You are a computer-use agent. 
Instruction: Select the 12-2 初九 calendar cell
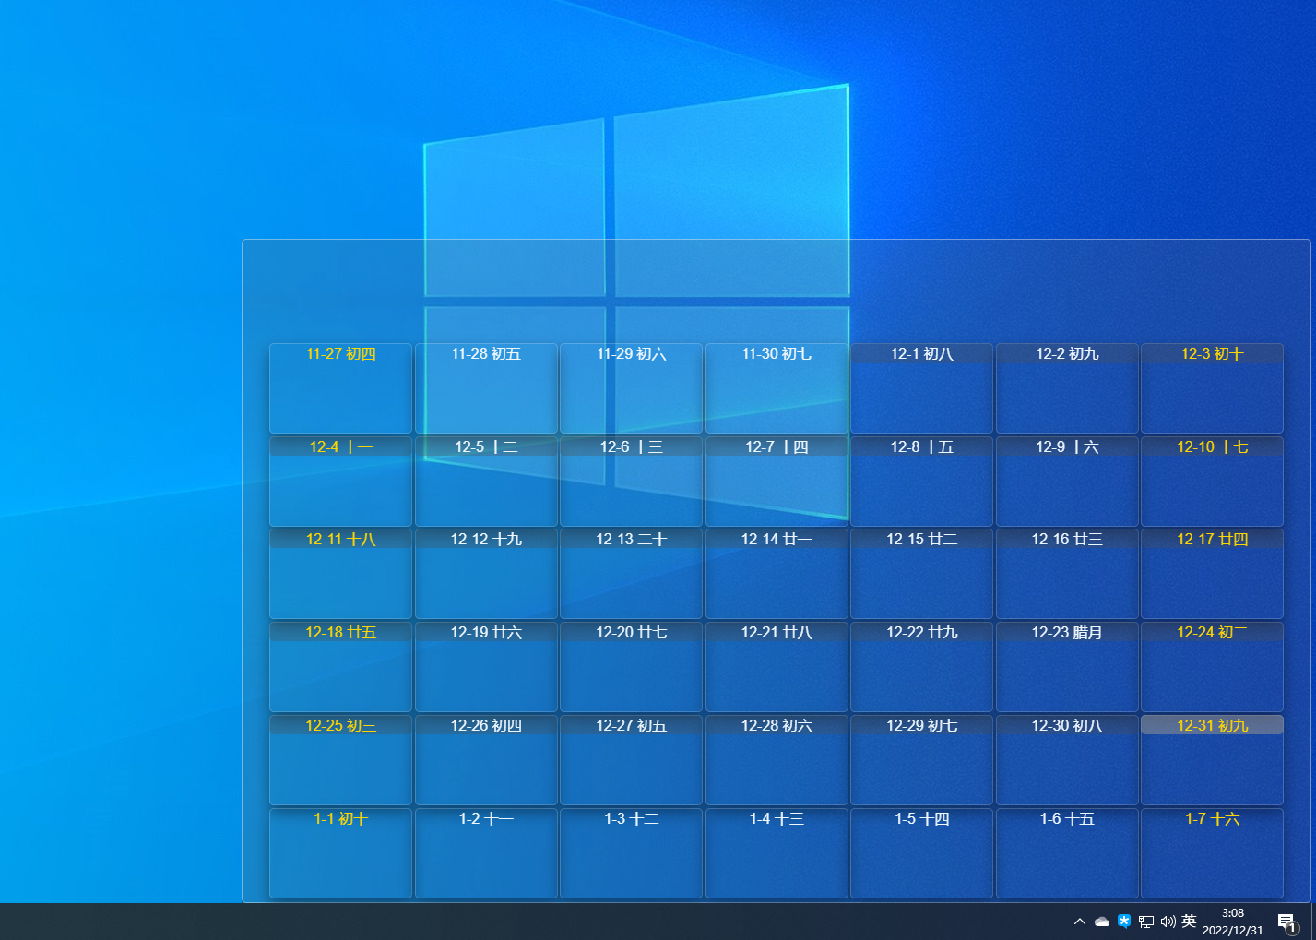click(x=1067, y=388)
